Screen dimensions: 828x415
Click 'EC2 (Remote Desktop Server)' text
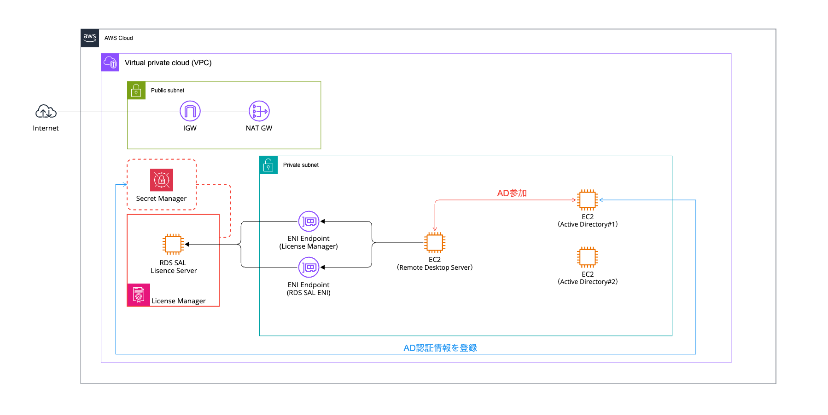435,263
